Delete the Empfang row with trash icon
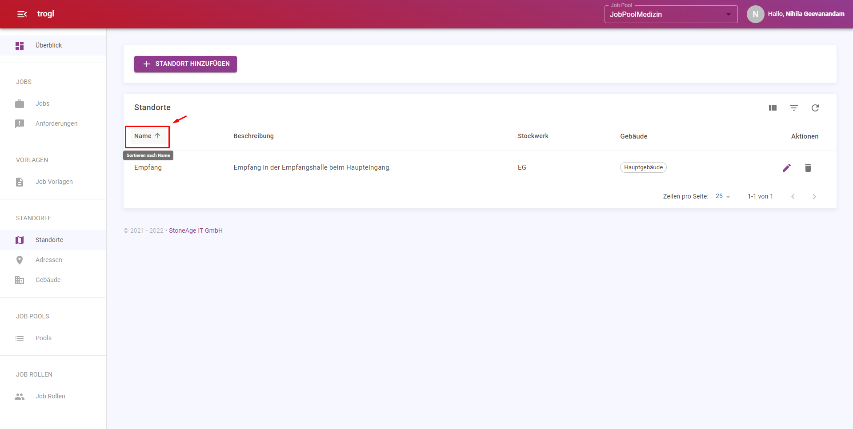 click(808, 168)
